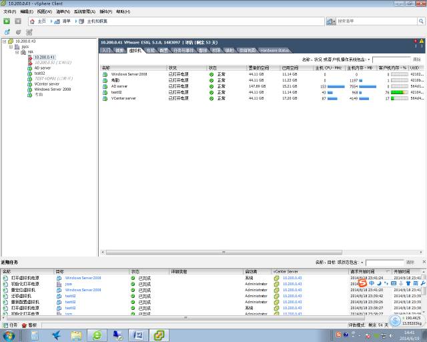Click the green status check in VCenter server row
Screen dimensions: 427x342
point(211,98)
